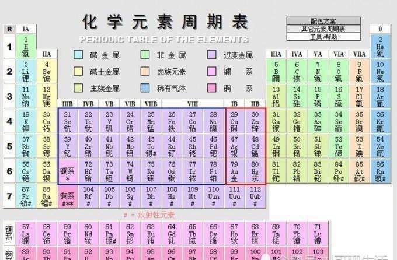
Task: Pick the Sodium (Na 钠) element cell
Action: pos(26,96)
